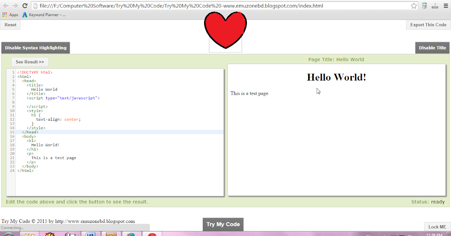Click the browser forward arrow
This screenshot has height=236, width=451.
tap(15, 6)
